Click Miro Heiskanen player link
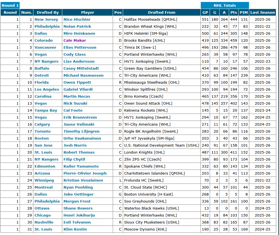Image resolution: width=279 pixels, height=235 pixels. click(79, 33)
